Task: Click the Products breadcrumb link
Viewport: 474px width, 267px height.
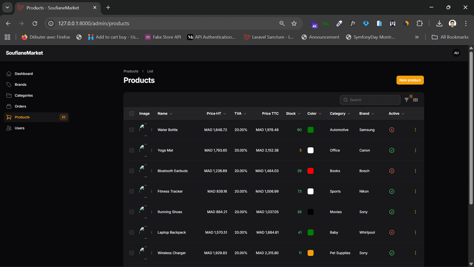Action: click(131, 71)
